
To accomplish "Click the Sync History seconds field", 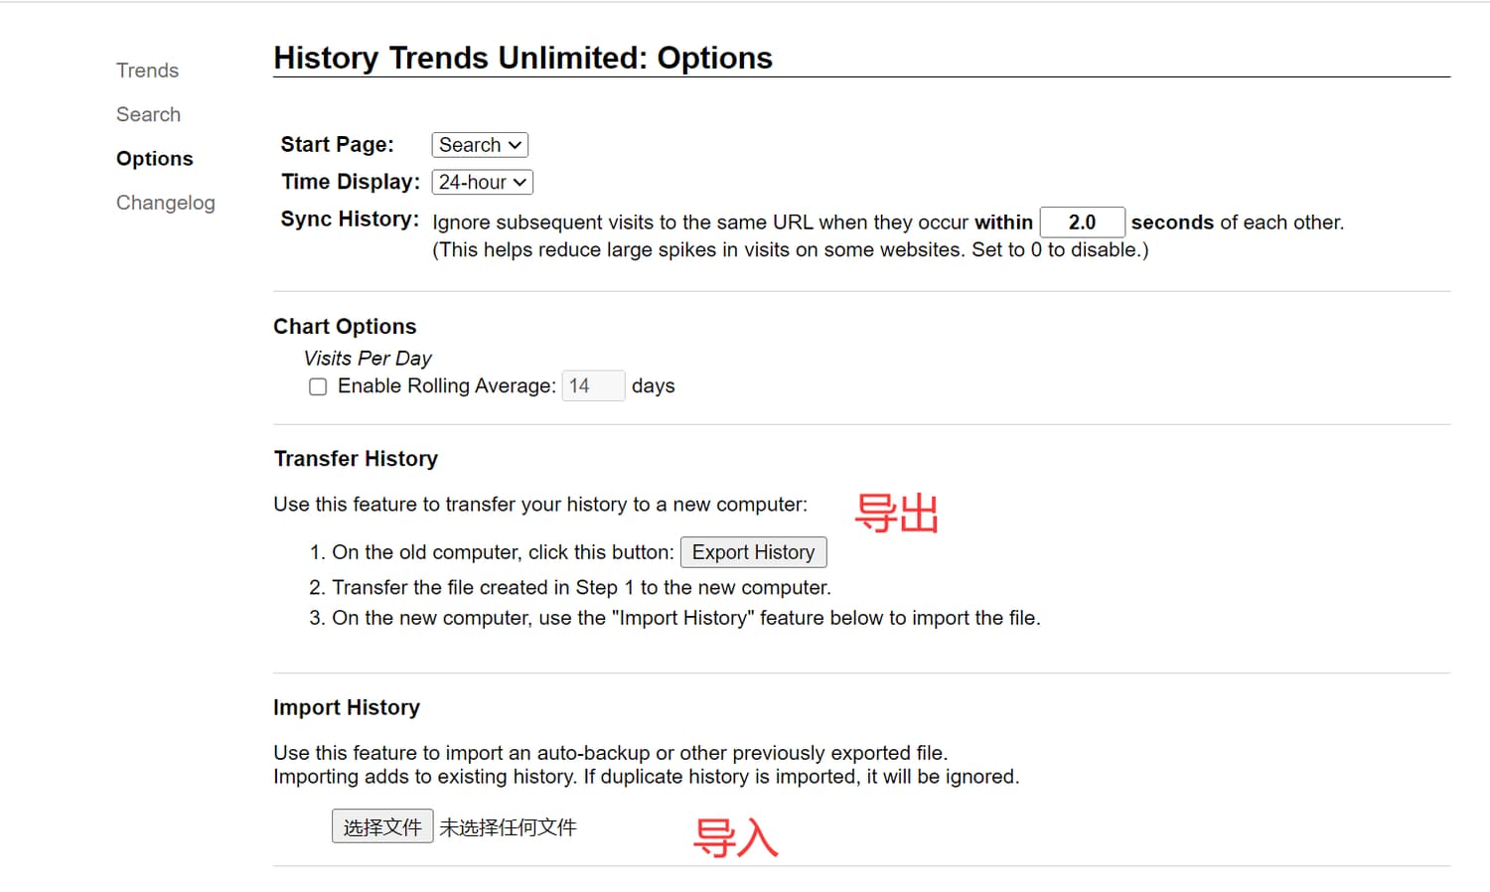I will click(x=1081, y=223).
